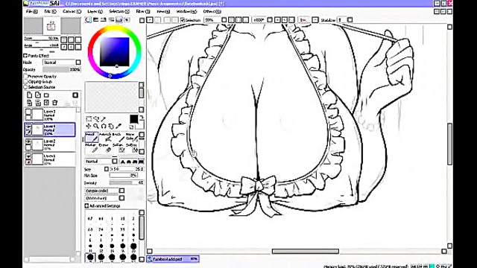Choose the rectangular Selection tool

89,119
